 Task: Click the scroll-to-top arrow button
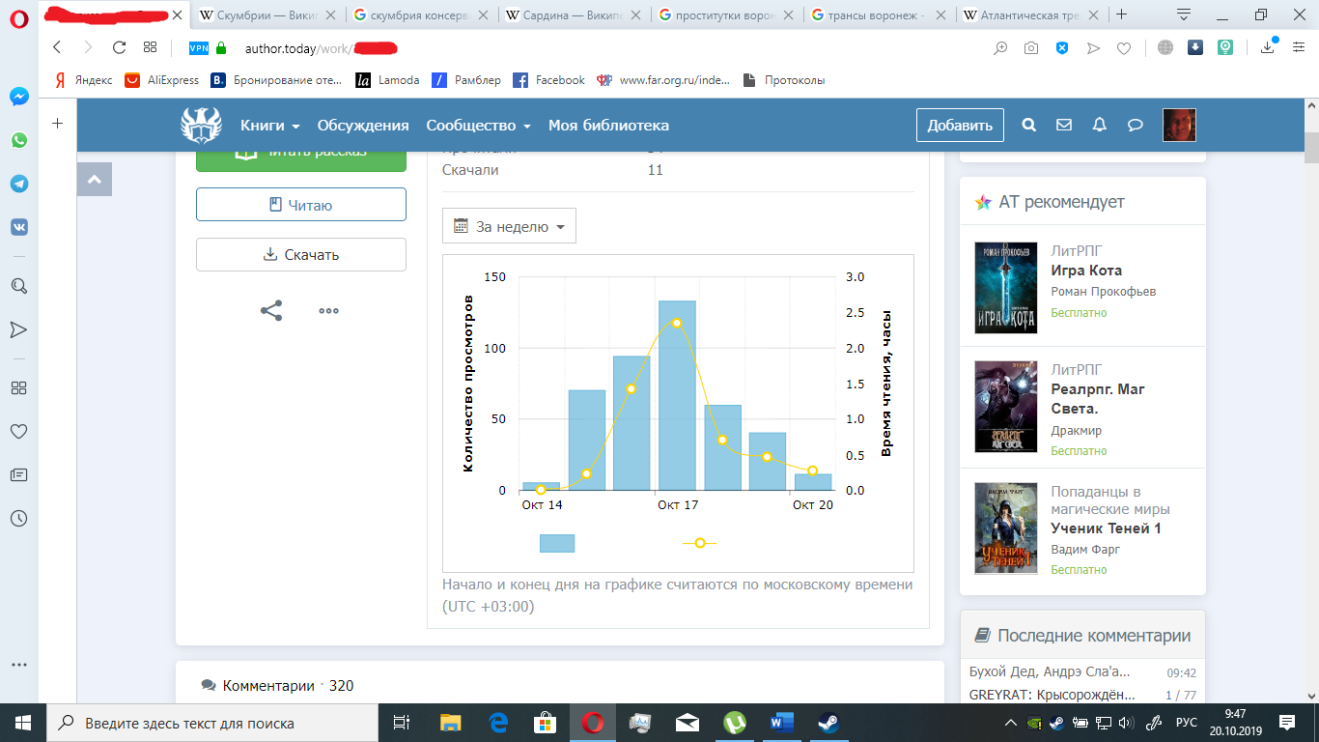tap(95, 180)
